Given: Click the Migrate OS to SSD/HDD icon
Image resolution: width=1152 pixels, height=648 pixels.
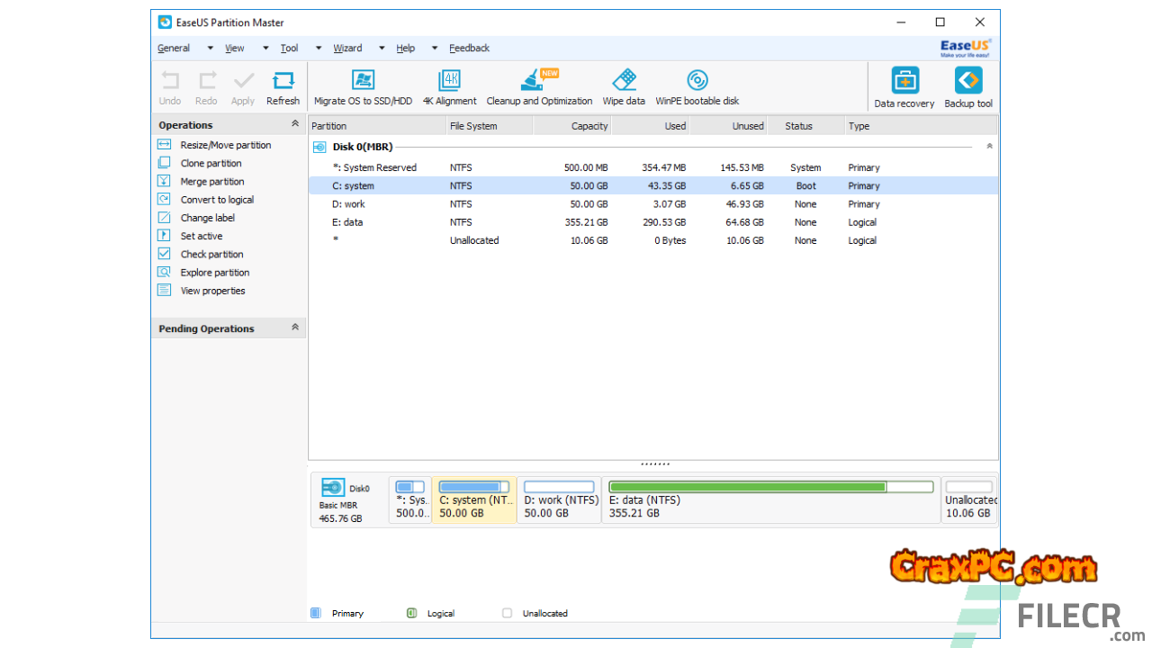Looking at the screenshot, I should (363, 81).
